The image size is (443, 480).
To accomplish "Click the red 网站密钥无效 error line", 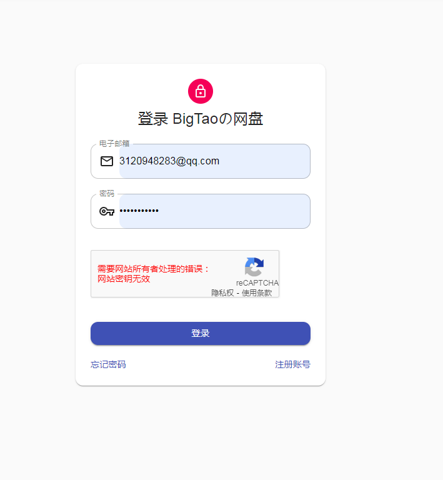I will pos(124,279).
